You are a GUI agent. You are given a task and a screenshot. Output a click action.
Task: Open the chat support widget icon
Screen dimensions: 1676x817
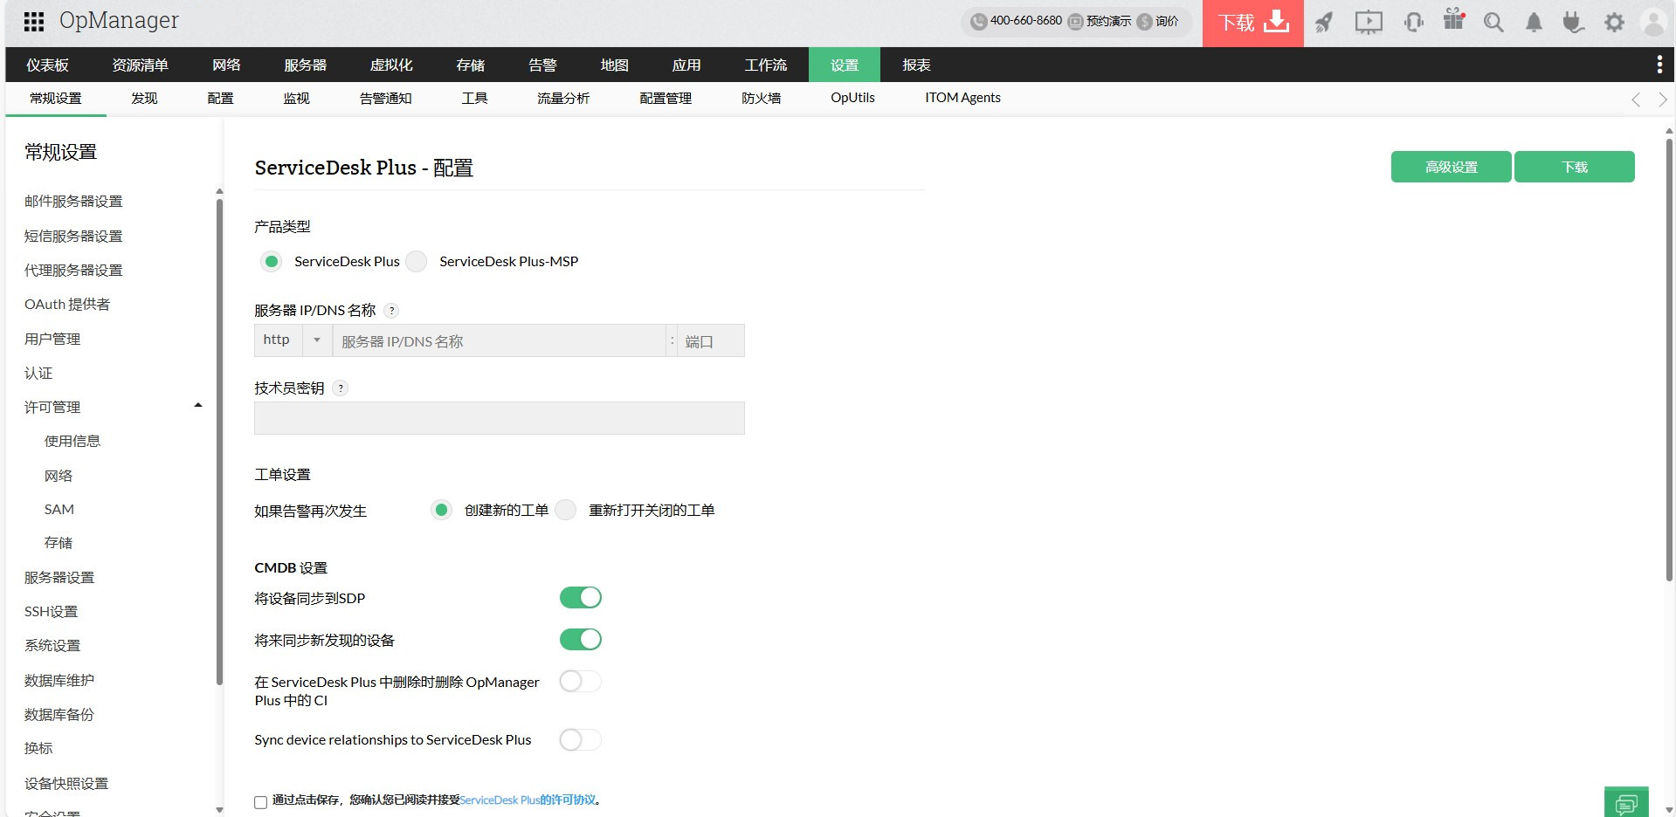pyautogui.click(x=1626, y=803)
